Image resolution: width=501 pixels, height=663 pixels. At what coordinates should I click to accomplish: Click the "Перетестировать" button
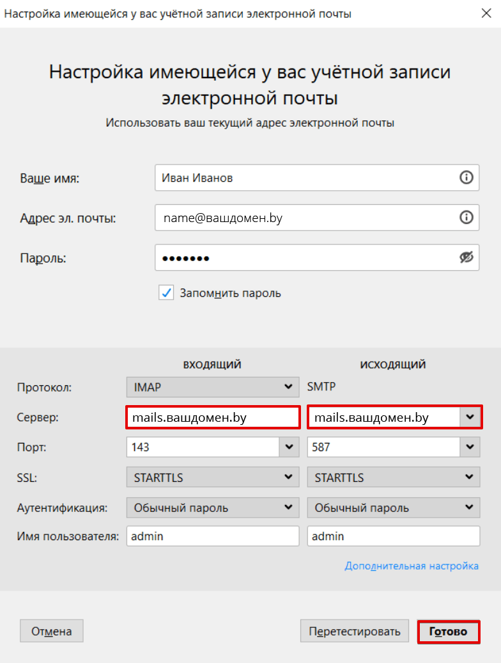click(x=355, y=631)
